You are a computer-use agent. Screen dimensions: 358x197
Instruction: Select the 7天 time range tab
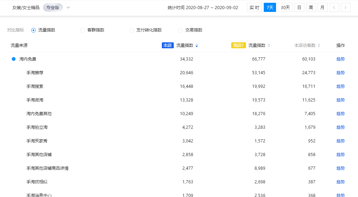coord(270,7)
